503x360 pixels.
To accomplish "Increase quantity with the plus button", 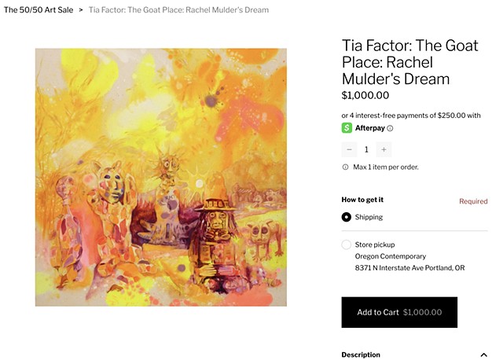I will pos(384,149).
